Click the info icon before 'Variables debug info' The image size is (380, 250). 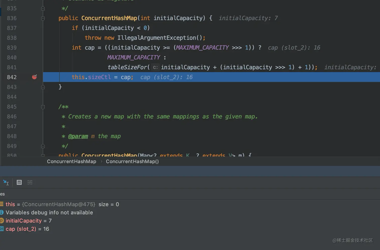(2, 212)
